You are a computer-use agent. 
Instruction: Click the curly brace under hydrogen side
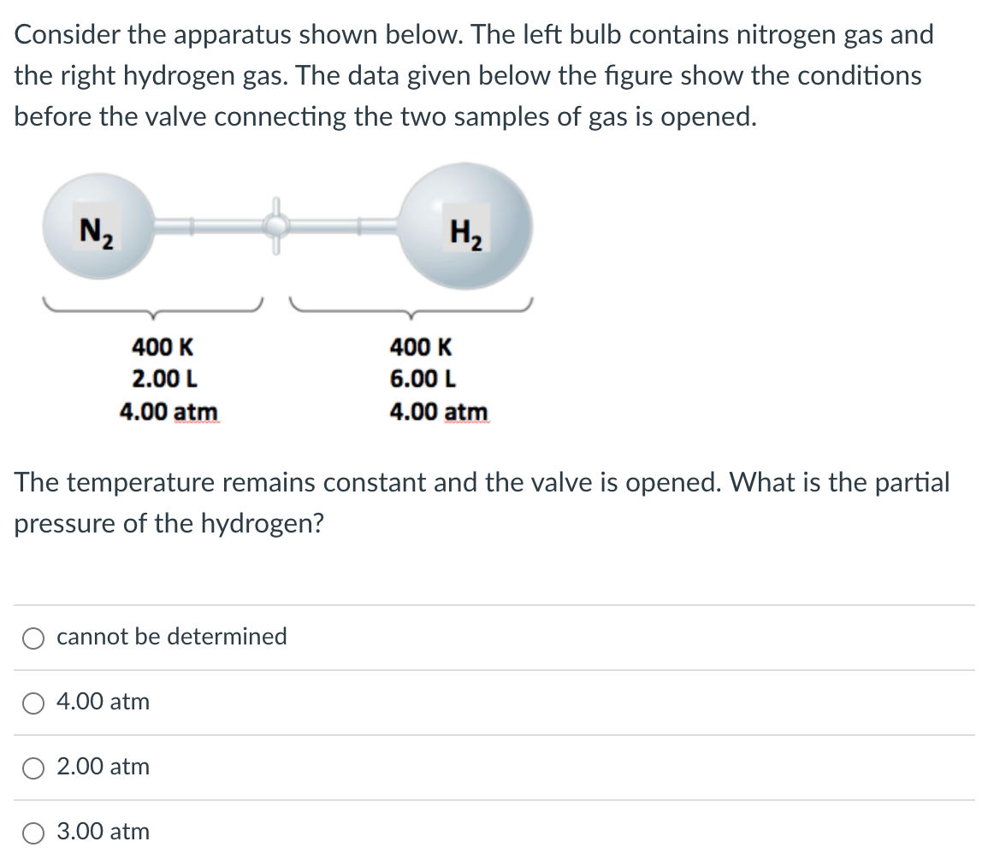(411, 308)
